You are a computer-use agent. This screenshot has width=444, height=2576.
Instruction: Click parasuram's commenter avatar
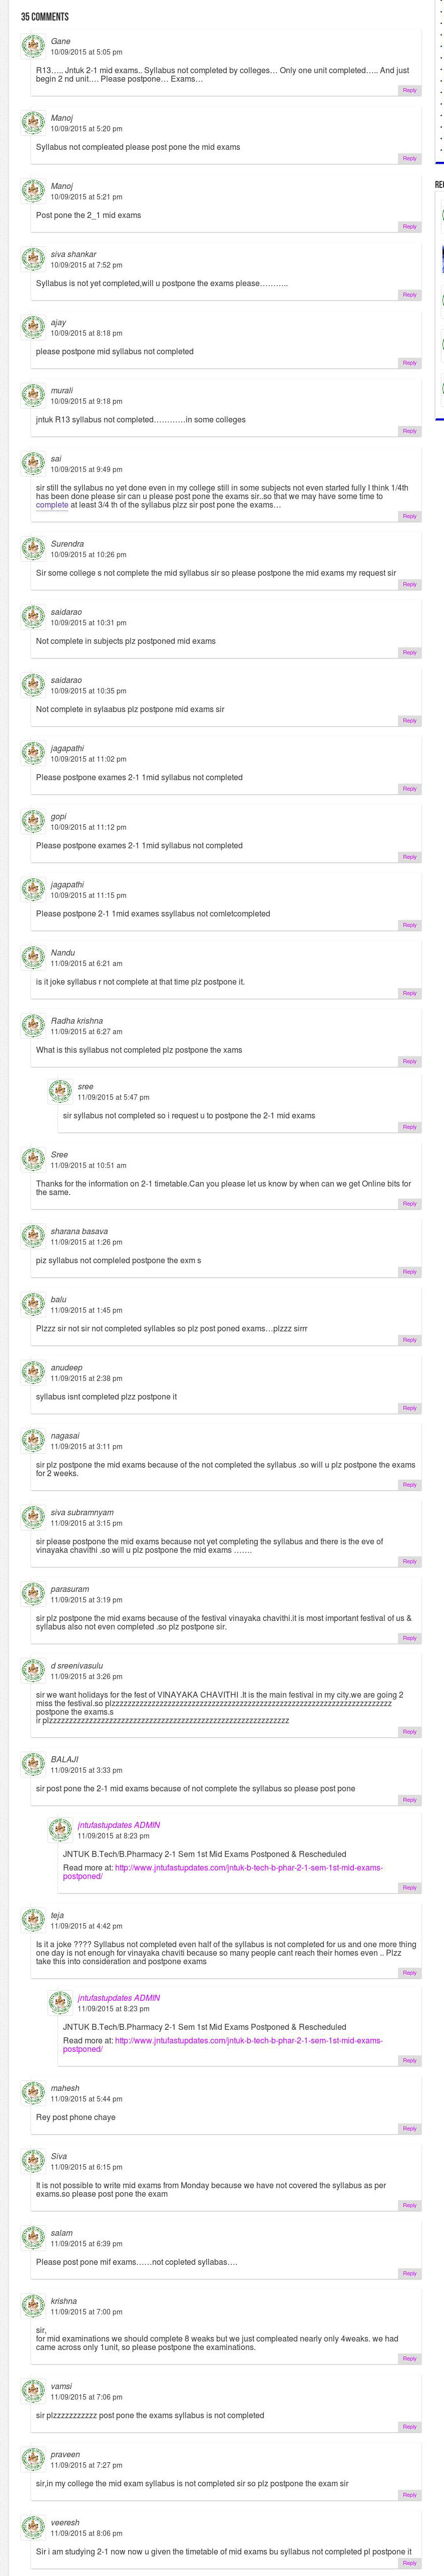34,1594
